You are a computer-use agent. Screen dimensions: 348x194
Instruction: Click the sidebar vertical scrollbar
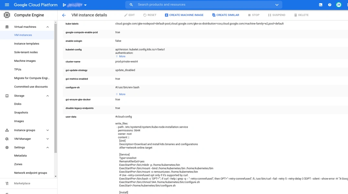click(x=56, y=88)
